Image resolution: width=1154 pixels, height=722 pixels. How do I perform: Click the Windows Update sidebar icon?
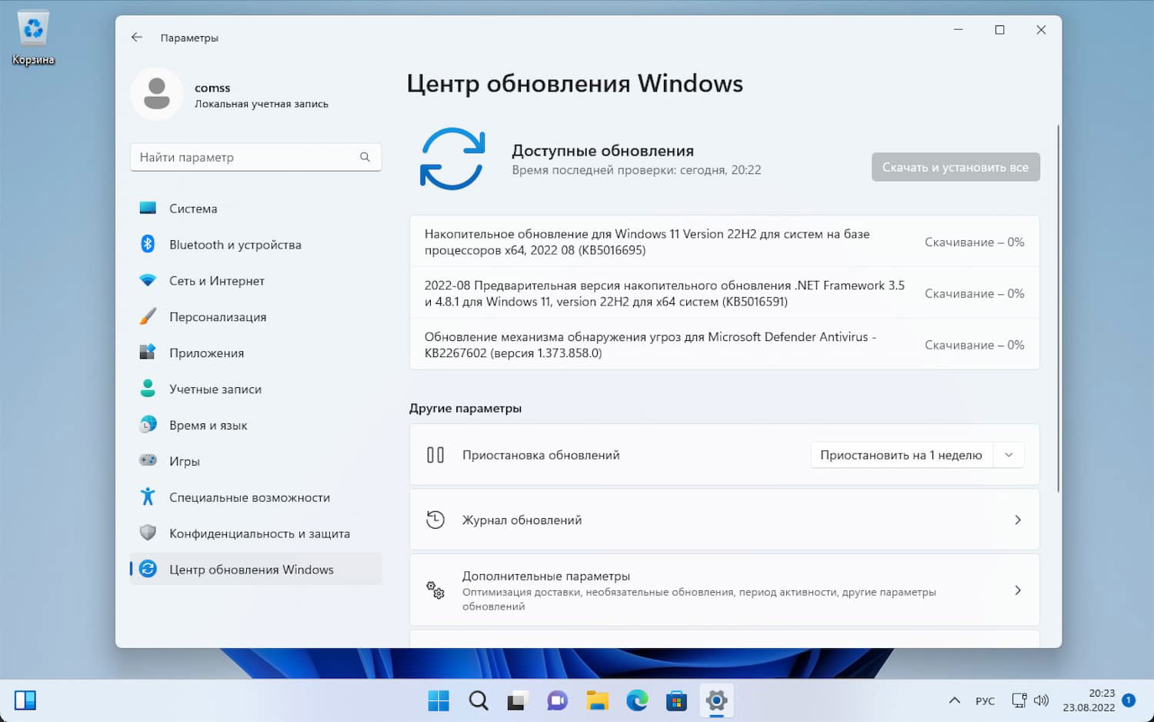click(148, 569)
